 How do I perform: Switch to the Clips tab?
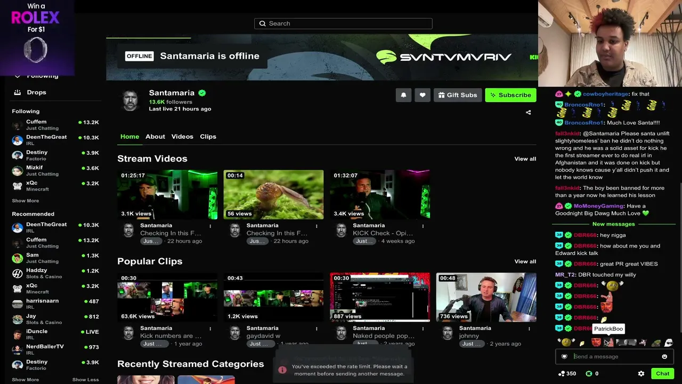(208, 137)
